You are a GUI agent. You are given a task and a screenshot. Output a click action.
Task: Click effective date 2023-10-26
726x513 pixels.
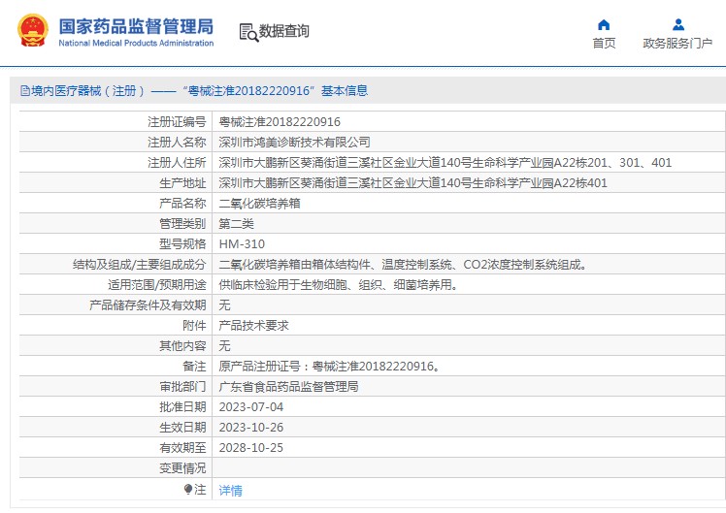pos(251,427)
